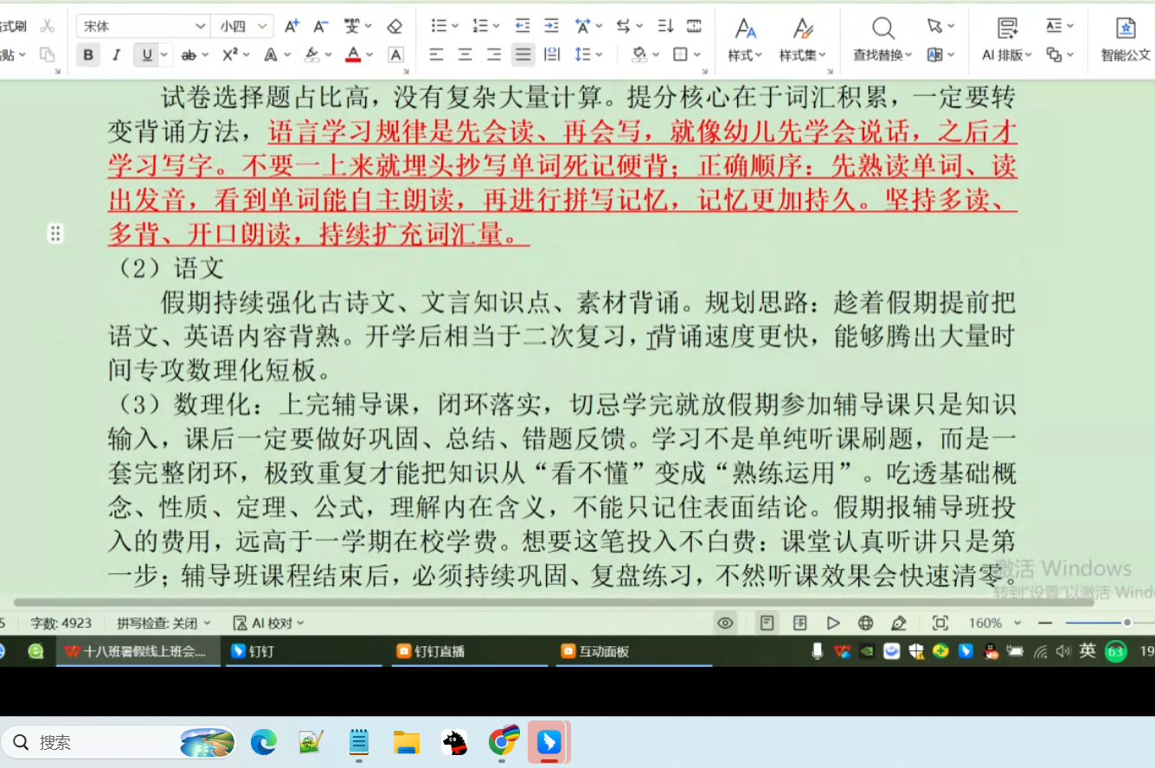Screen dimensions: 1155x768
Task: Click the sort icon
Action: pos(665,26)
